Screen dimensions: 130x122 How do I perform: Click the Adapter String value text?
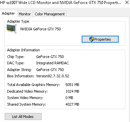(50, 70)
